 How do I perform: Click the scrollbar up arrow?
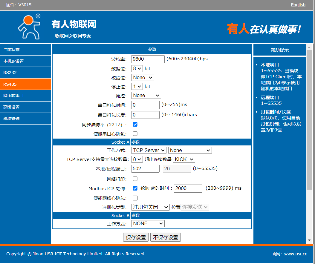309,47
